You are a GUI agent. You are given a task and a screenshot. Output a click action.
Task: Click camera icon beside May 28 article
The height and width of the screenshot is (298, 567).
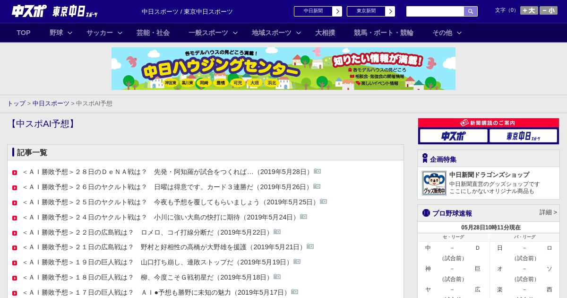click(x=318, y=171)
